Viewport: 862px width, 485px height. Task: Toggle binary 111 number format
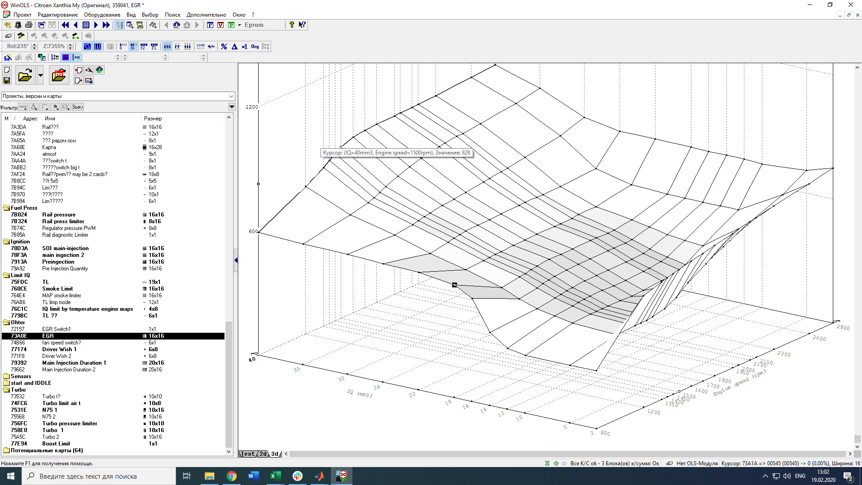pyautogui.click(x=188, y=46)
